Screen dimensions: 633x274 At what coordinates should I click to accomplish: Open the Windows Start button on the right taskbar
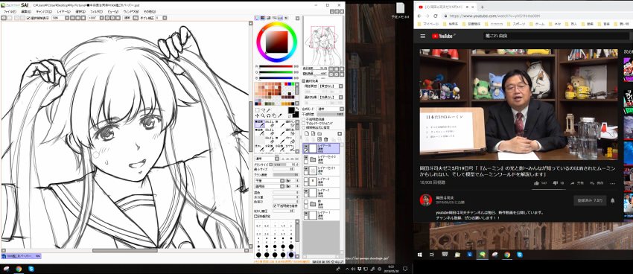pos(420,255)
